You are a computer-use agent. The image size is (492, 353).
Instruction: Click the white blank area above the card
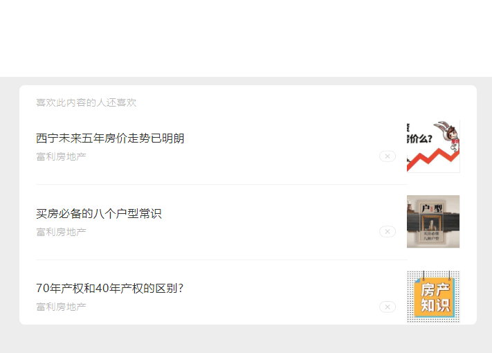246,38
